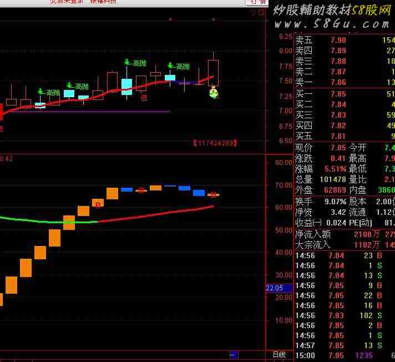The height and width of the screenshot is (362, 395).
Task: Click the 今开 label
Action: click(357, 148)
